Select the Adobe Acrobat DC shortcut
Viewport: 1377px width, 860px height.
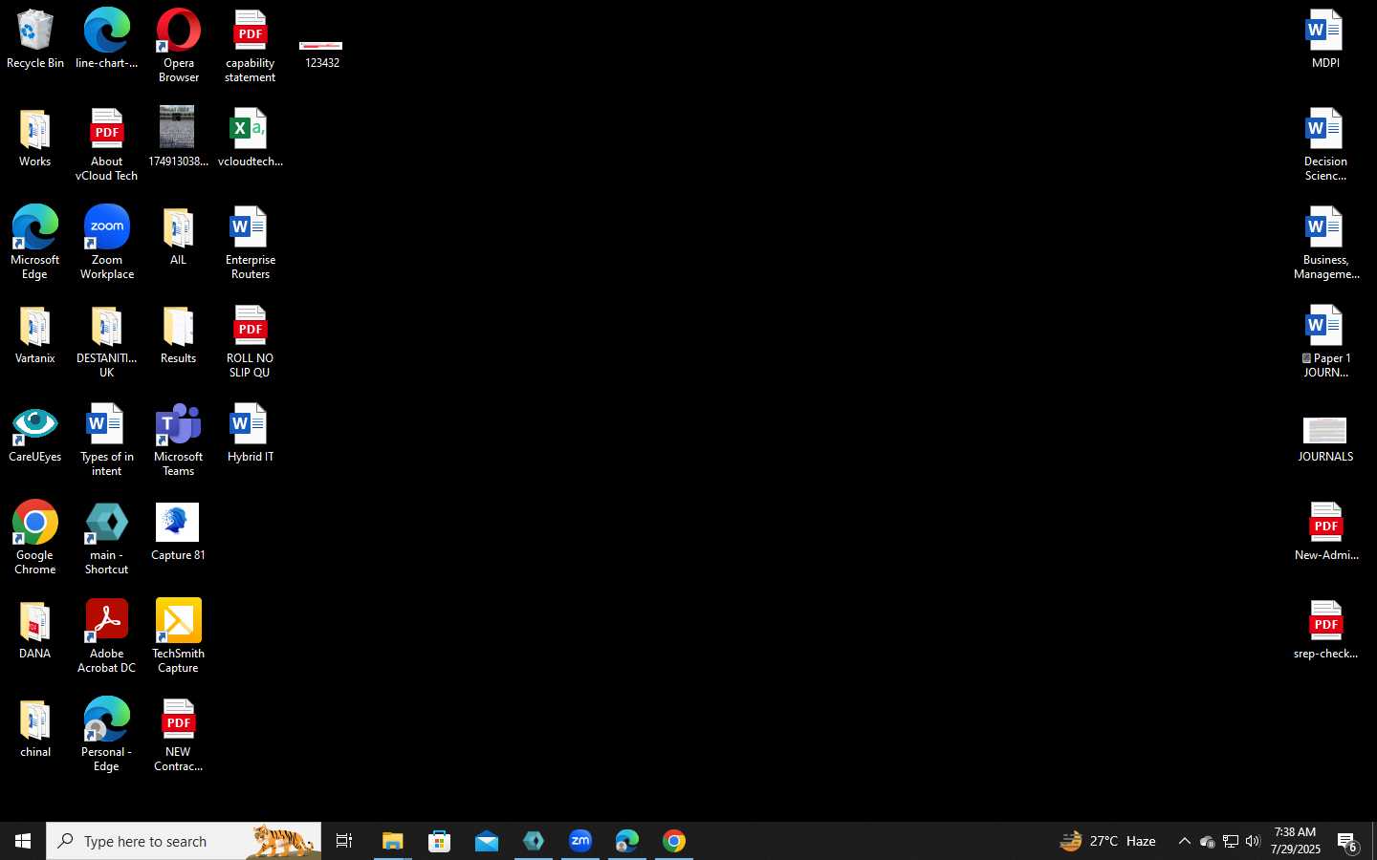[107, 636]
